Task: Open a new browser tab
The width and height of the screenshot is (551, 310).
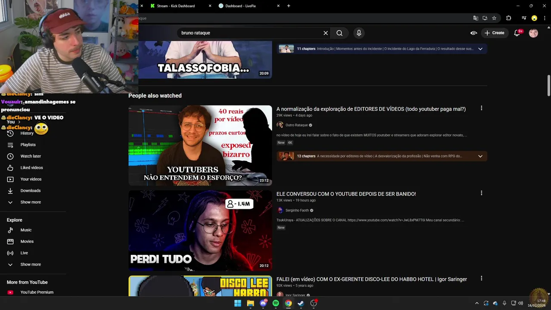Action: click(288, 6)
